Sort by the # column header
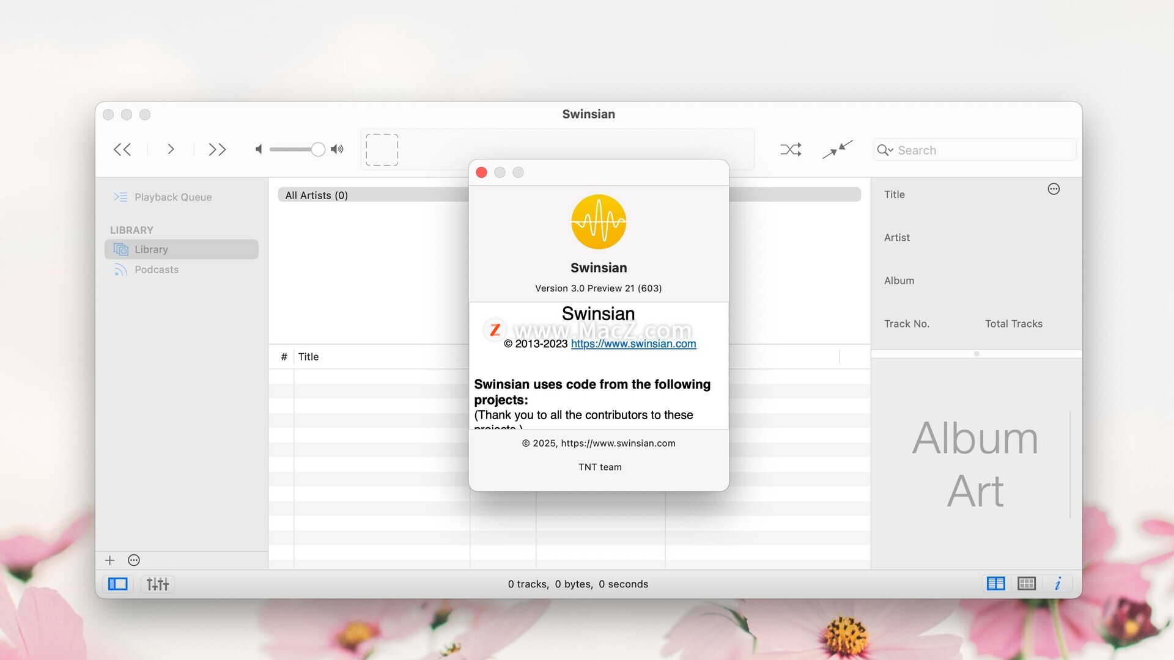The image size is (1174, 660). click(x=284, y=357)
